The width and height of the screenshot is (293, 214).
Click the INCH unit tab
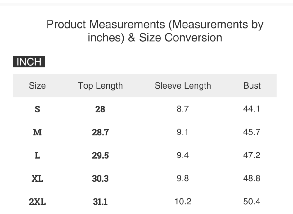(29, 62)
